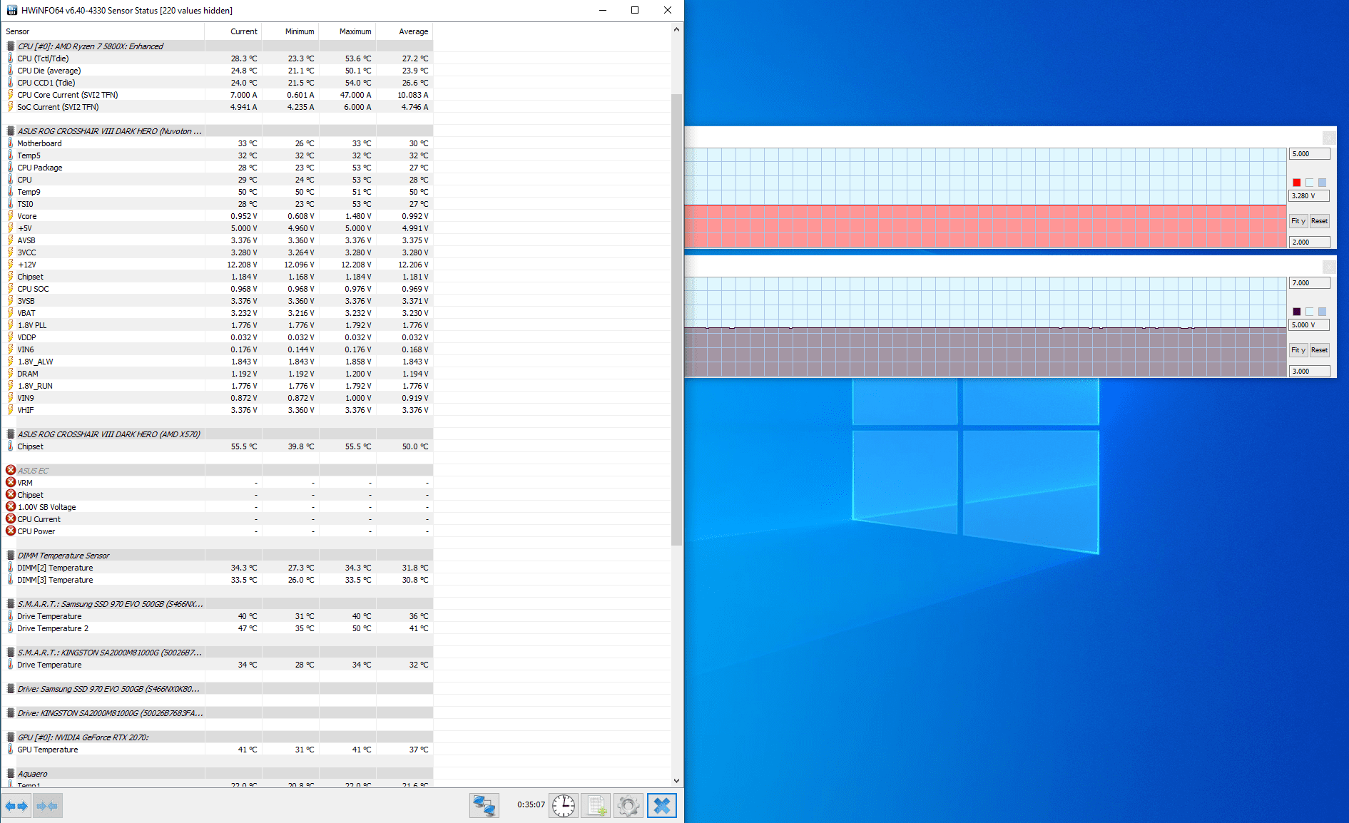Open the remote network monitoring icon
The width and height of the screenshot is (1349, 823).
(484, 806)
